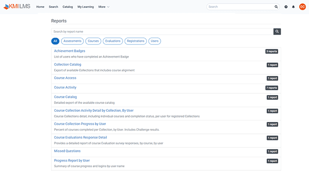Screen dimensions: 309x173
Task: Click 1 report badge for Course Catalog
Action: [272, 97]
